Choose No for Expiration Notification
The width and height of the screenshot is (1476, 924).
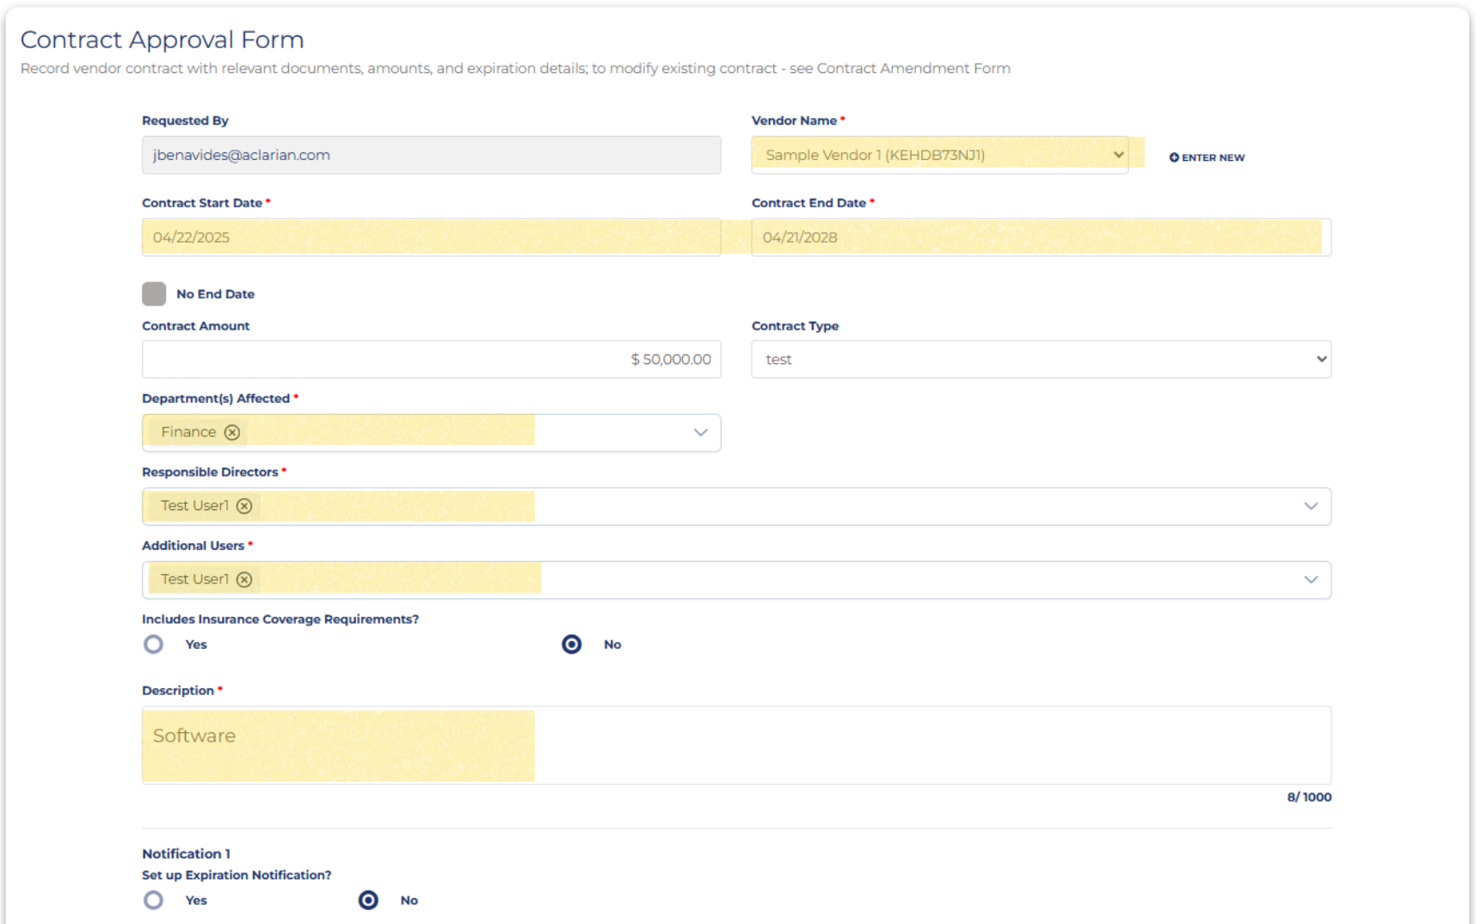pos(368,900)
